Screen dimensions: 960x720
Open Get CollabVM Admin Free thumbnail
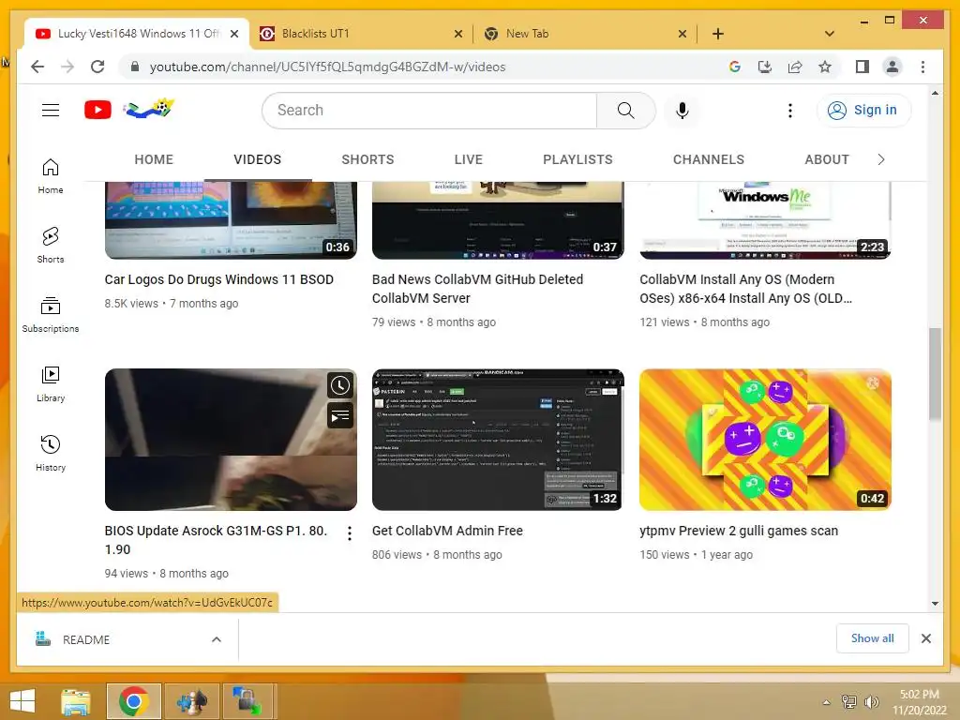pos(498,440)
